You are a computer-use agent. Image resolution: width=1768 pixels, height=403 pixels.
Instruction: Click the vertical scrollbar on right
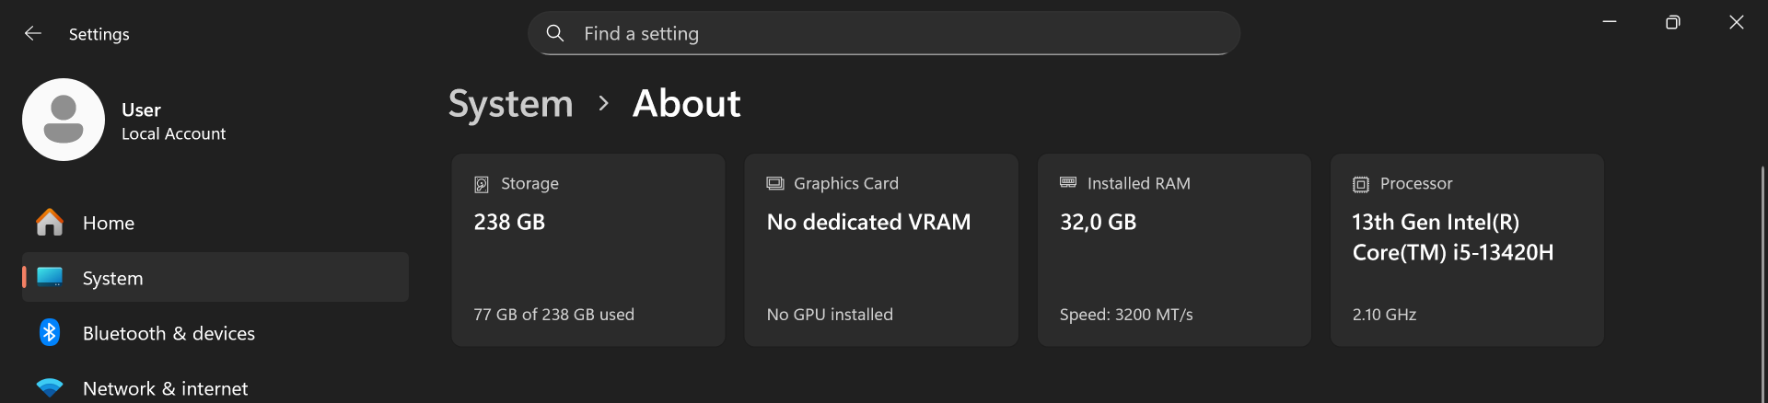(1762, 276)
